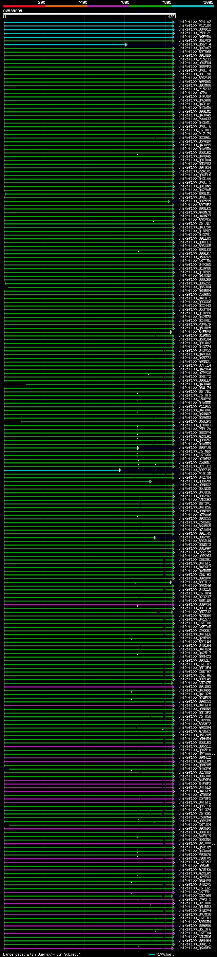Screen dimensions: 217x957
Task: Select the query label AV539299
Action: [13, 11]
